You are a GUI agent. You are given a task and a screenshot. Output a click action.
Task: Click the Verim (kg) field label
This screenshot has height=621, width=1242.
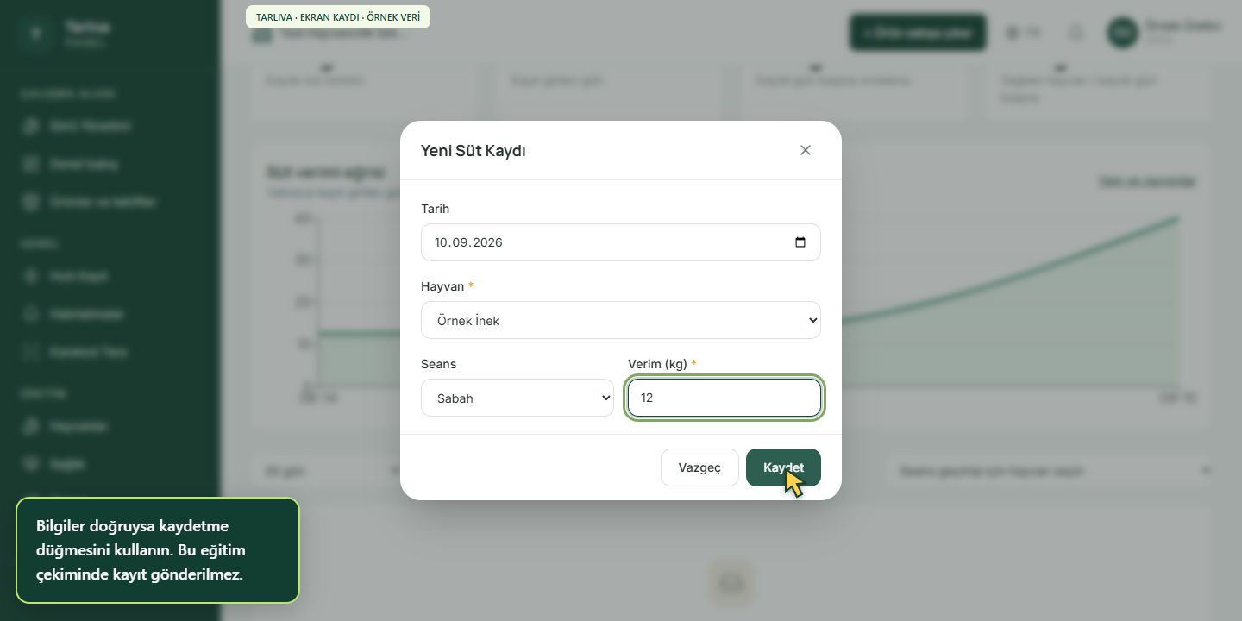click(658, 364)
